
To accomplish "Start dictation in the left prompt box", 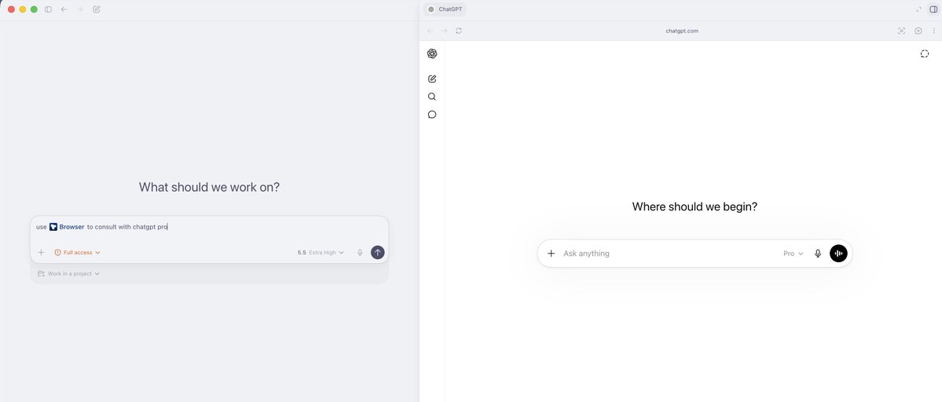I will pos(360,253).
